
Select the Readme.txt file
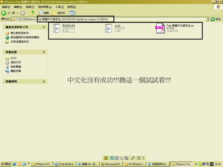coord(64,28)
